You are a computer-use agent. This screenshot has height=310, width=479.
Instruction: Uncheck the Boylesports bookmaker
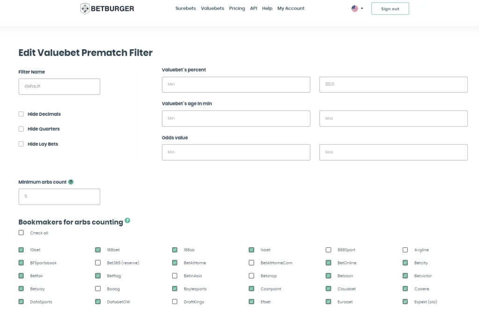(x=175, y=288)
